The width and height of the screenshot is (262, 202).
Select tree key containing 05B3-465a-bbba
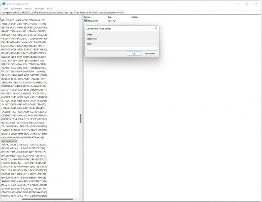(x=23, y=46)
